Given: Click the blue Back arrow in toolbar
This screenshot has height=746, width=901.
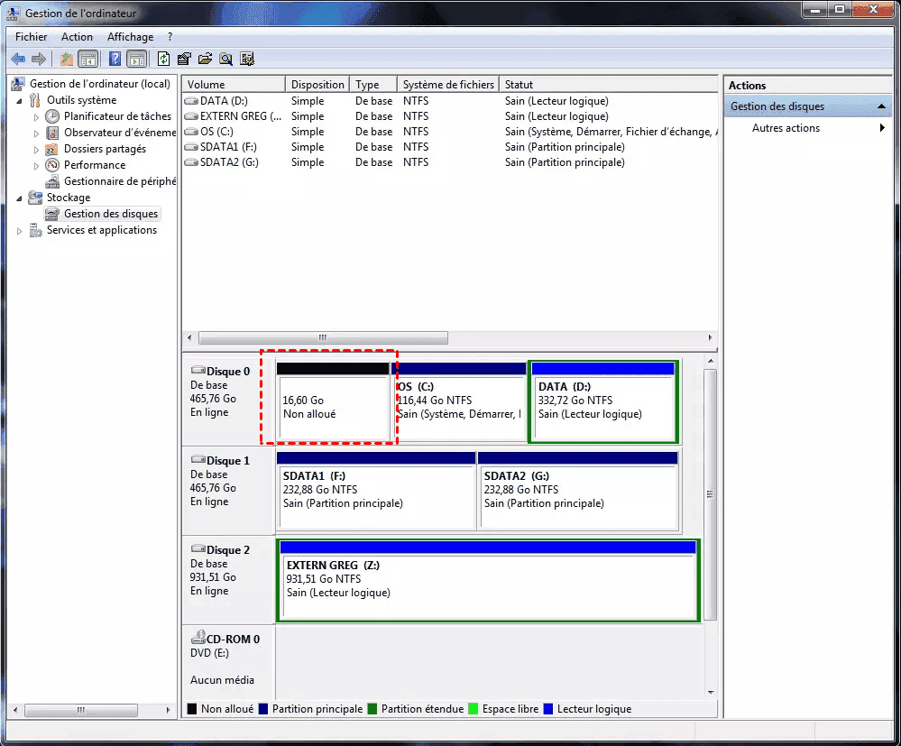Looking at the screenshot, I should (x=18, y=60).
